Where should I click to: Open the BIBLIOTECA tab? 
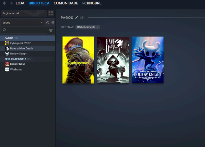pyautogui.click(x=39, y=3)
